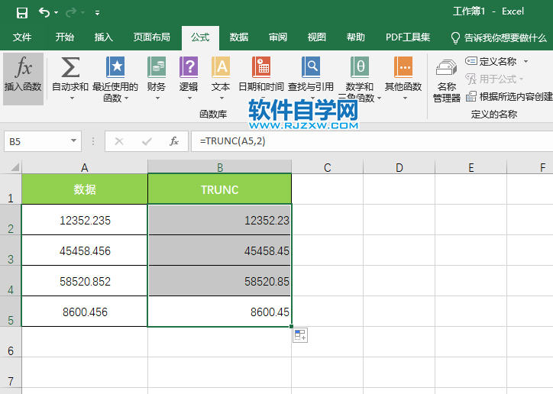Click the Save icon in quick access toolbar
The width and height of the screenshot is (553, 394).
tap(22, 13)
